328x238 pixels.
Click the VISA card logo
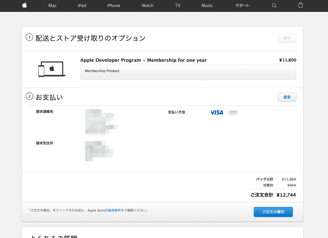click(216, 112)
